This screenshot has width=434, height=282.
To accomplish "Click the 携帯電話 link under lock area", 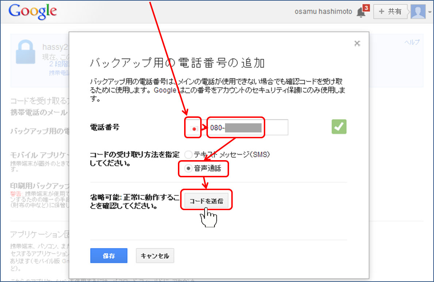I will (59, 73).
